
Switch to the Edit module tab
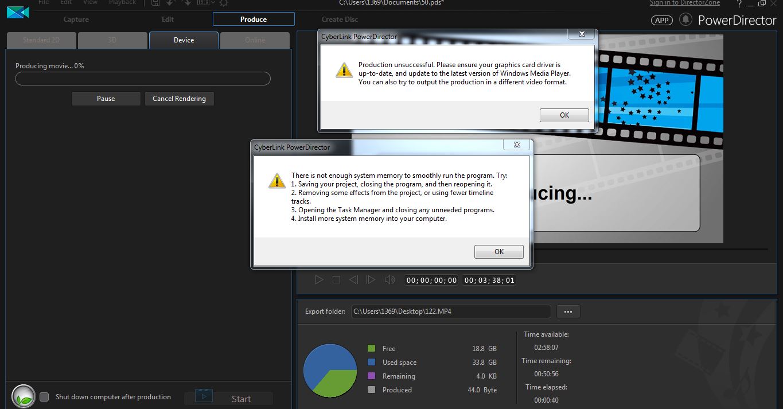click(x=167, y=20)
